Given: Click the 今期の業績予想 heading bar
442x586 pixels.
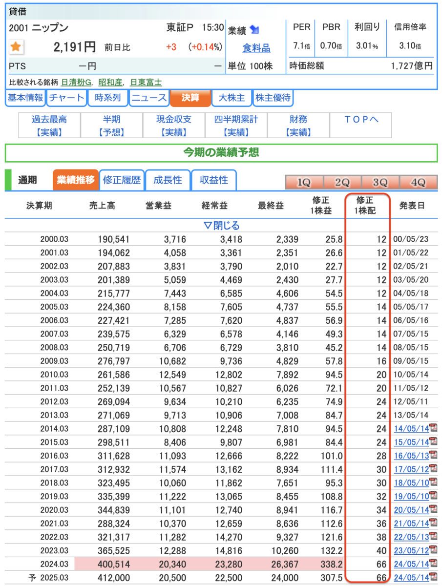Looking at the screenshot, I should [x=221, y=153].
